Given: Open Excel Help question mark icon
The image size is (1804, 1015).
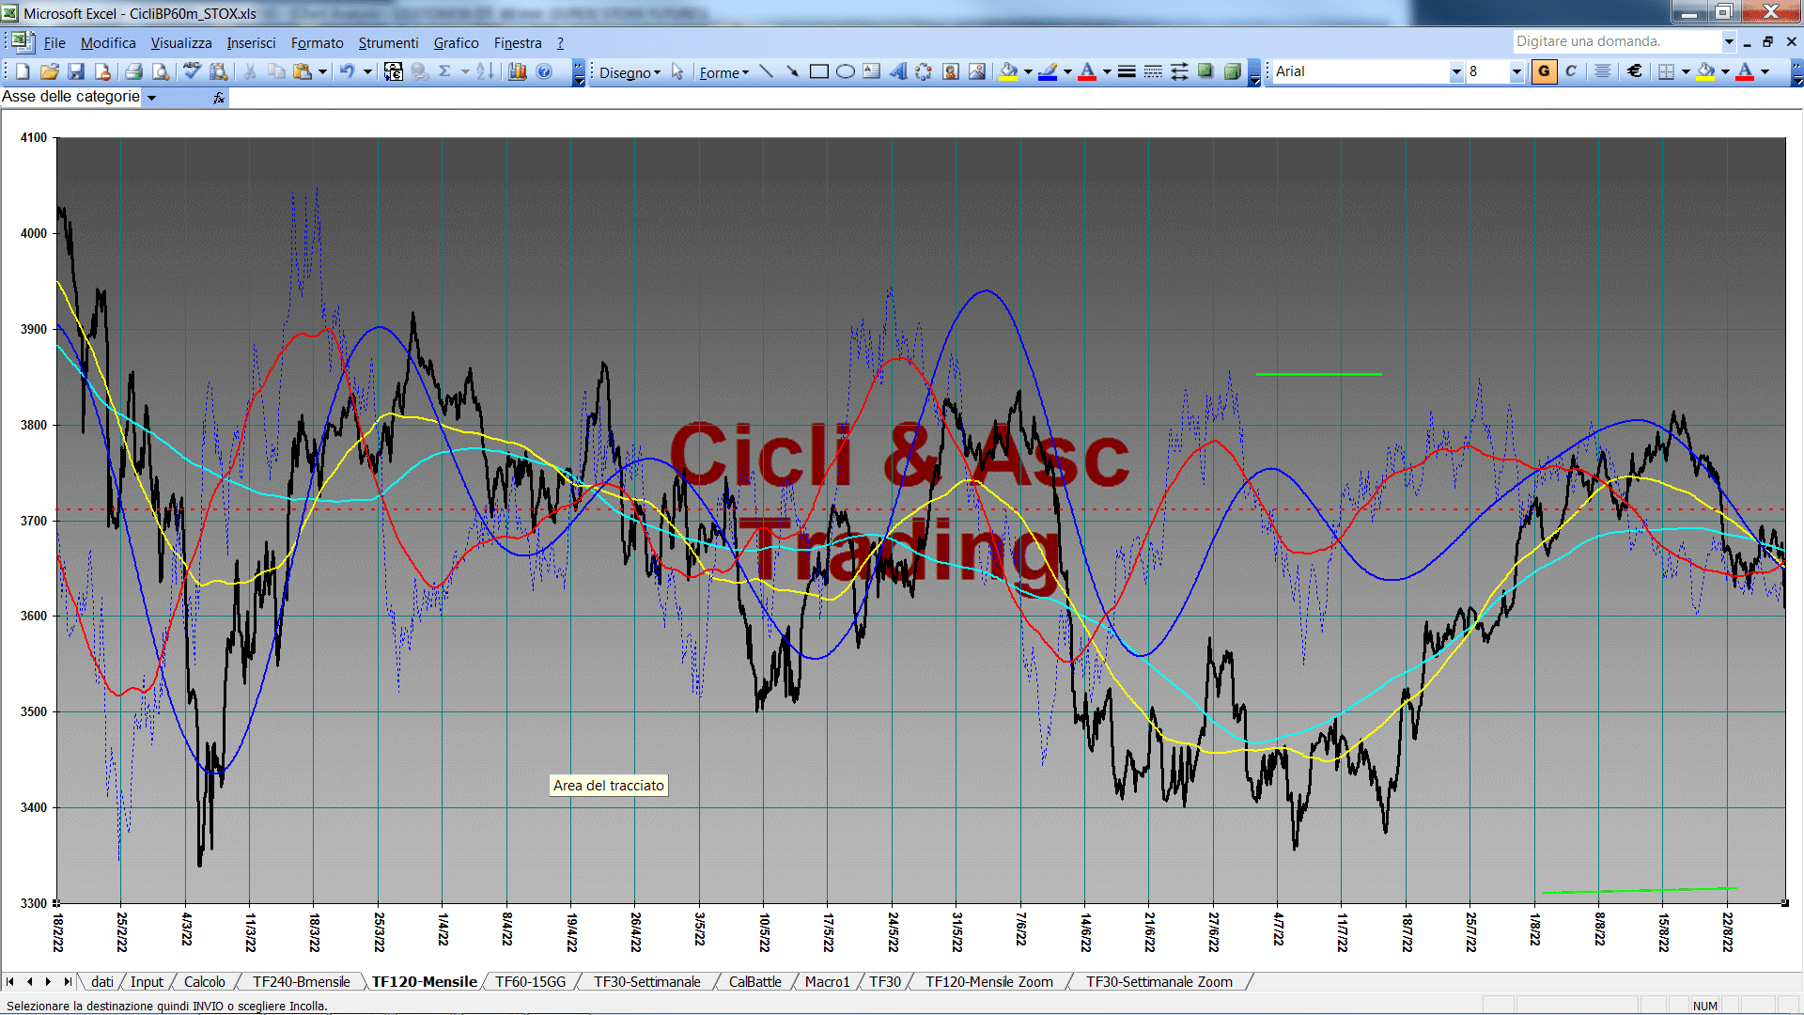Looking at the screenshot, I should coord(544,71).
